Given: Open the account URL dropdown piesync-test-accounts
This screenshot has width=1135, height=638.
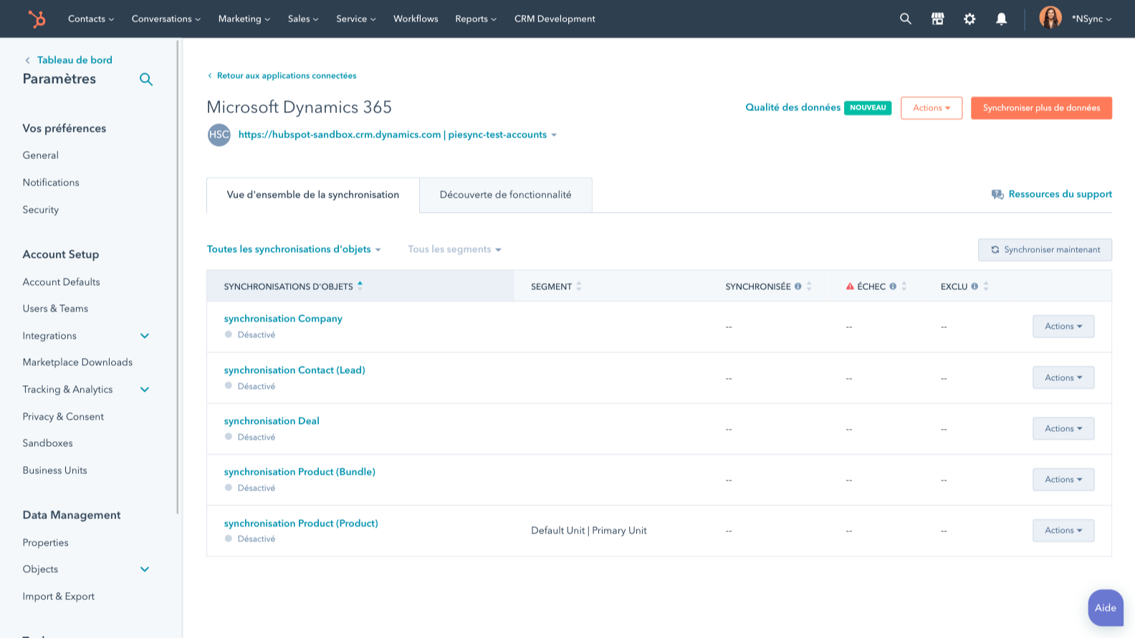Looking at the screenshot, I should (x=398, y=135).
